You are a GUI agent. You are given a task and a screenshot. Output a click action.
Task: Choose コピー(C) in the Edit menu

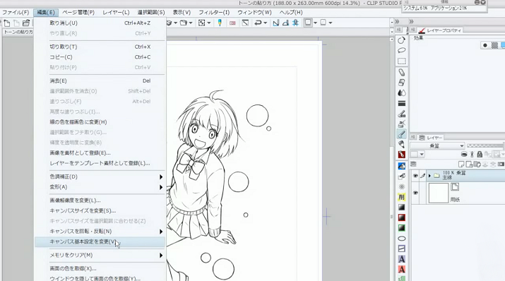(100, 57)
